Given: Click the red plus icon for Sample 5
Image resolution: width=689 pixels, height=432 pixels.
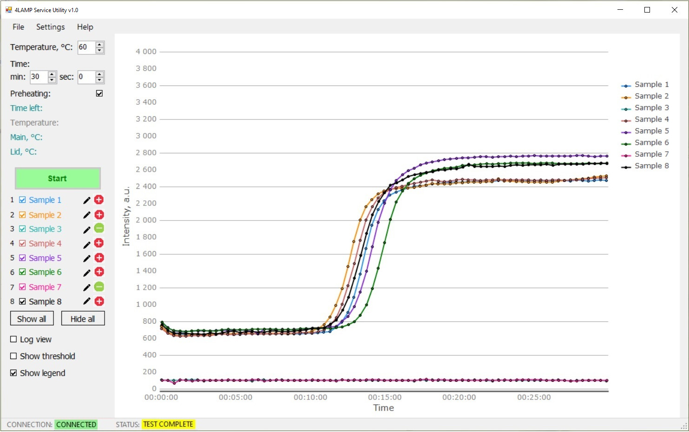Looking at the screenshot, I should [99, 258].
